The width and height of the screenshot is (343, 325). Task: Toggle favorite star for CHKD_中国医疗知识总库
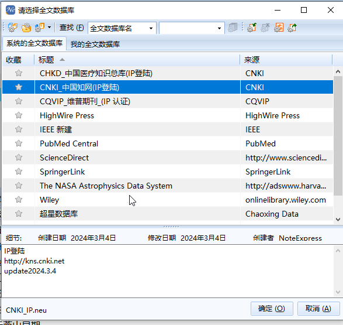[x=19, y=73]
